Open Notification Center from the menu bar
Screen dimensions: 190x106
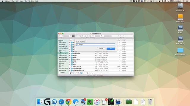click(187, 1)
